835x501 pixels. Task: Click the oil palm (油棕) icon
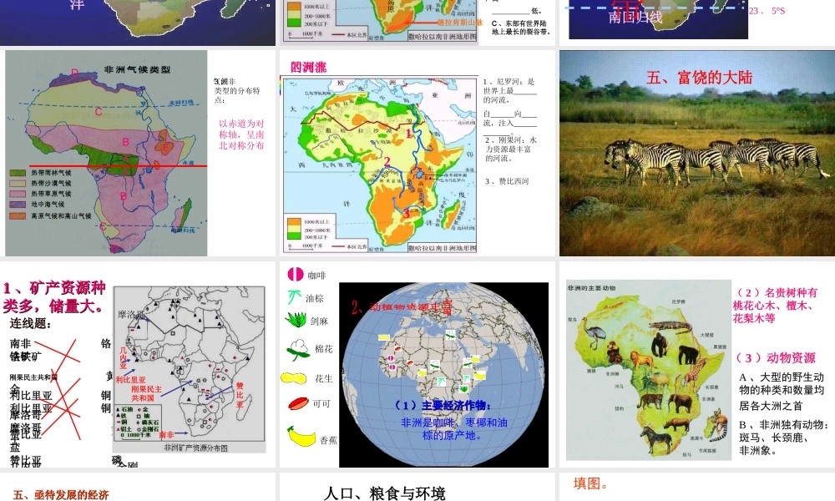pos(295,297)
